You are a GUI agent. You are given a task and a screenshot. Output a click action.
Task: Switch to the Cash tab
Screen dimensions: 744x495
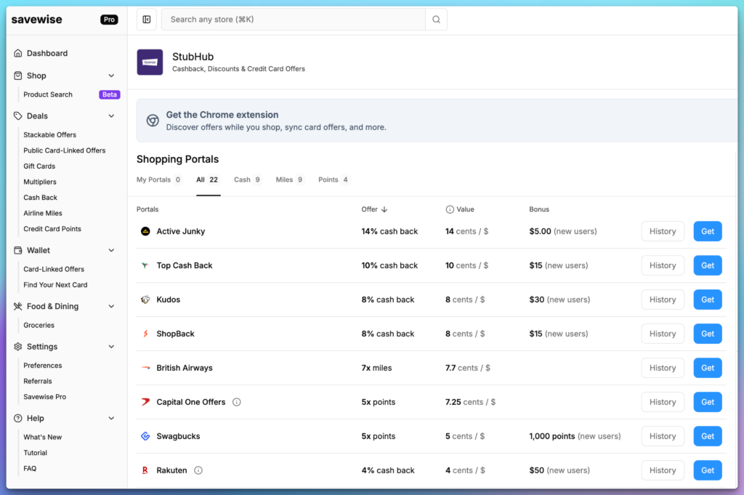(x=247, y=180)
